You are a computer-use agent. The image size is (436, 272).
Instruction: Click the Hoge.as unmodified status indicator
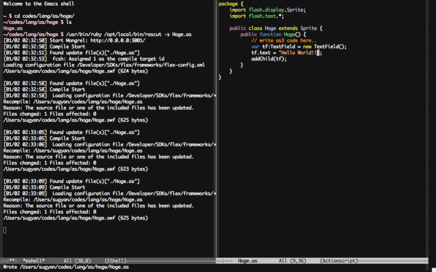pos(225,261)
